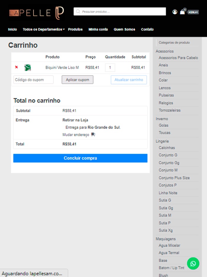Click the truck icon beside Mudar endereço
Image resolution: width=207 pixels, height=277 pixels.
pyautogui.click(x=93, y=135)
